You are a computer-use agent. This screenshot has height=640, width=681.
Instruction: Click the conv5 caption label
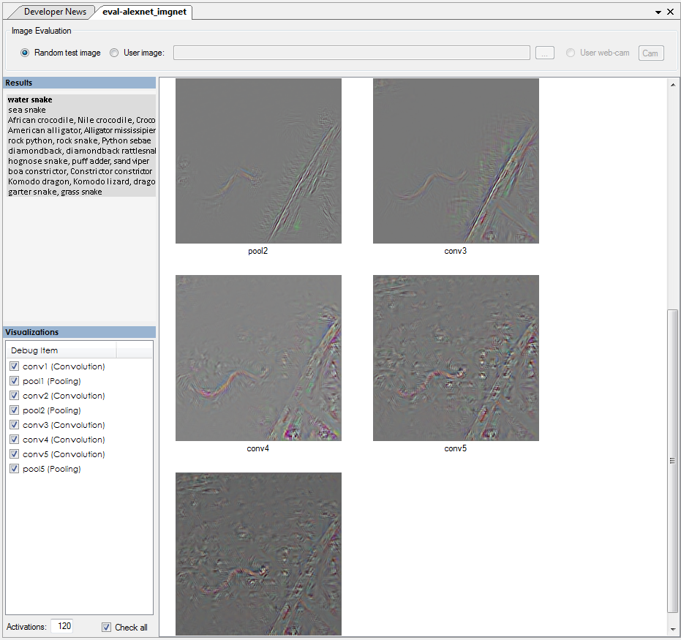[456, 448]
